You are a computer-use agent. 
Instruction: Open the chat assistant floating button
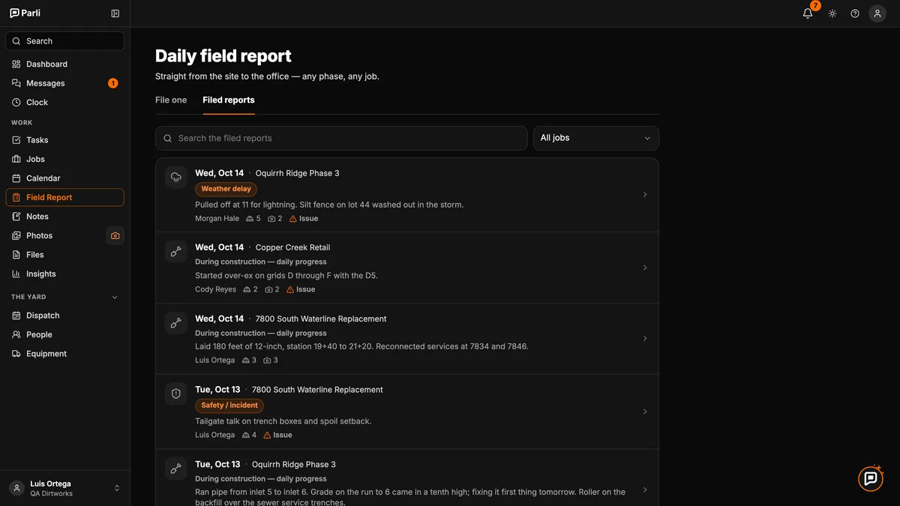[871, 478]
